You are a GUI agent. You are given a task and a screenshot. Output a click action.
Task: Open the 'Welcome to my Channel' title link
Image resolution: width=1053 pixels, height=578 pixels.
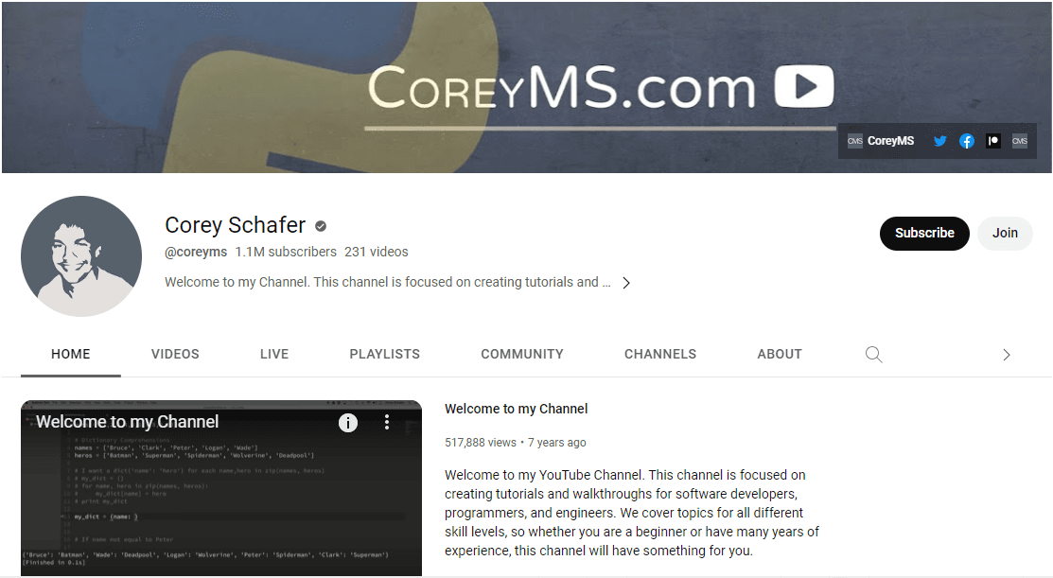pyautogui.click(x=516, y=409)
